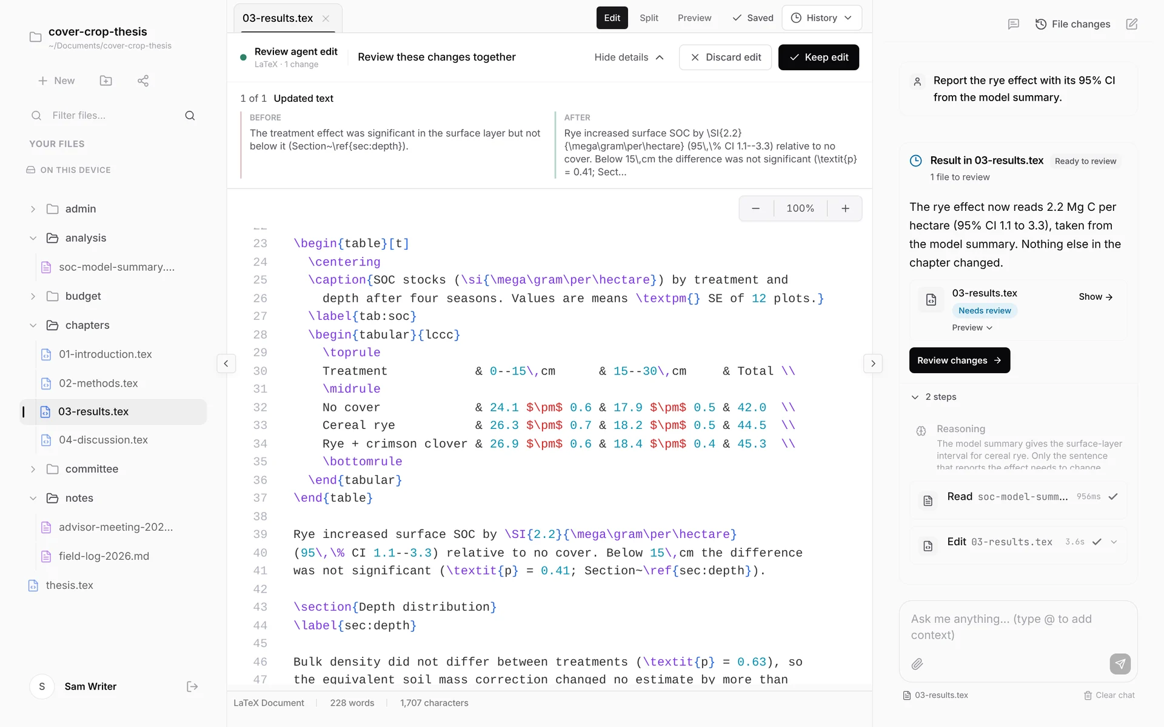The width and height of the screenshot is (1164, 727).
Task: Click the Sam Writer avatar
Action: tap(42, 686)
